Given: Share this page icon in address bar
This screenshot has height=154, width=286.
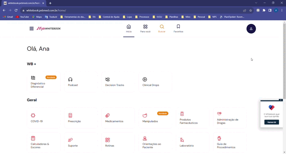Looking at the screenshot, I should coord(245,11).
